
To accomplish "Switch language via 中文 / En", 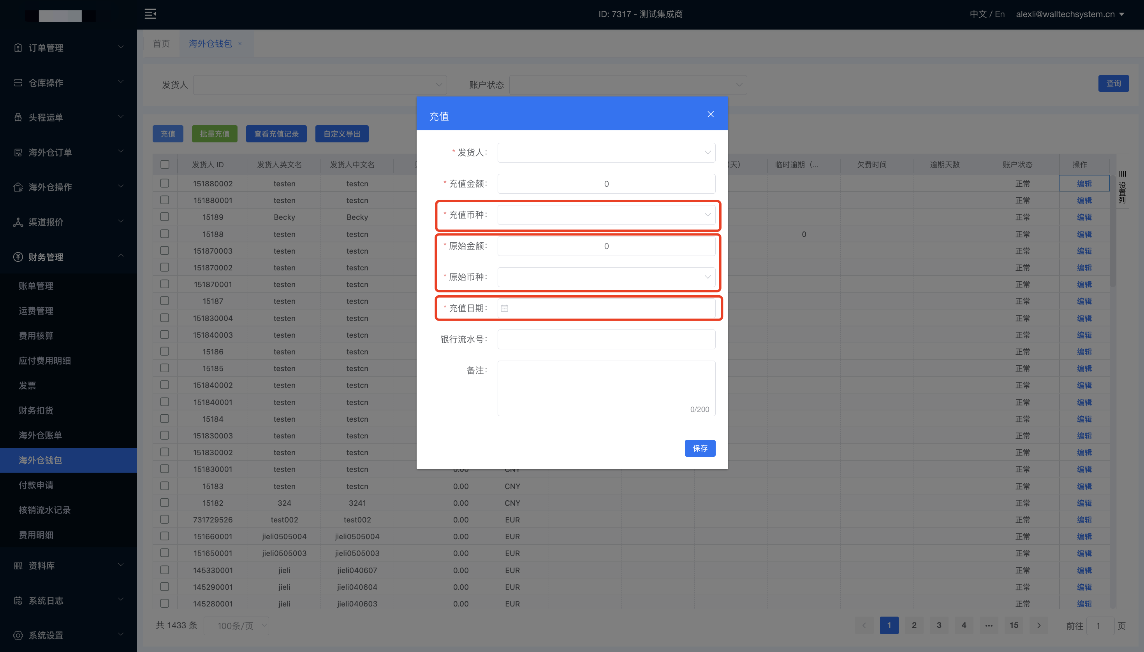I will (987, 14).
